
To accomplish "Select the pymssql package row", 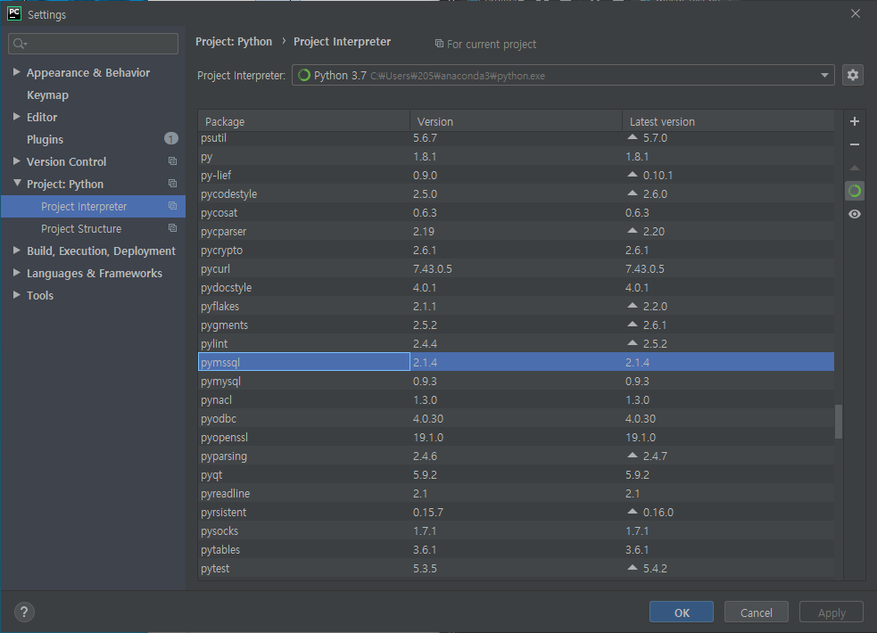I will (x=516, y=362).
